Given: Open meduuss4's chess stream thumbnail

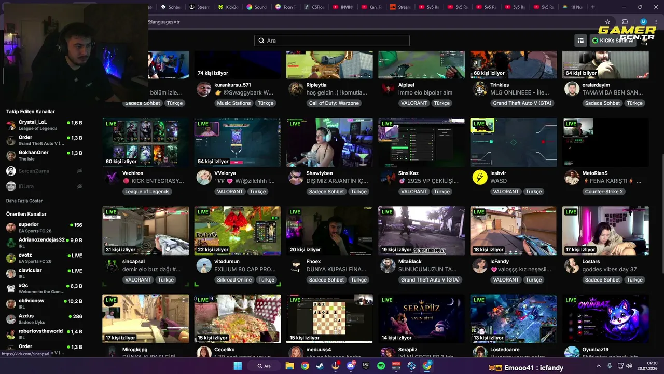Looking at the screenshot, I should click(329, 319).
